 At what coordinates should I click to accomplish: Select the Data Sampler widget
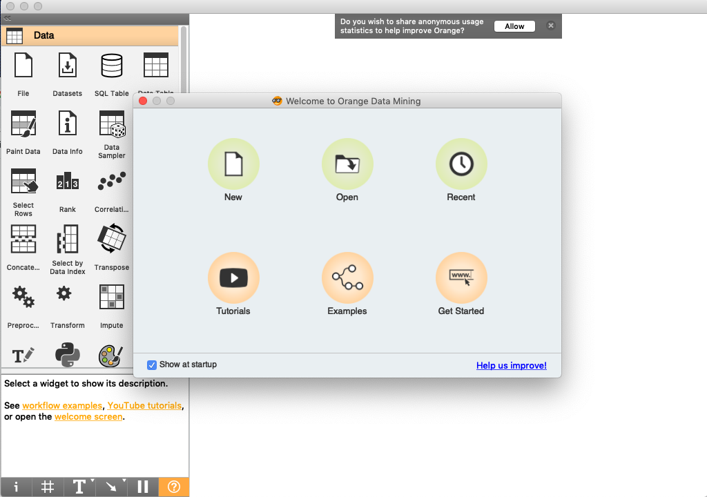[112, 124]
